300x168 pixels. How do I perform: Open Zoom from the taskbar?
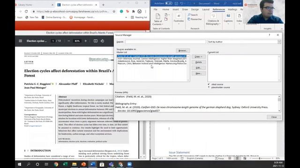click(x=129, y=164)
